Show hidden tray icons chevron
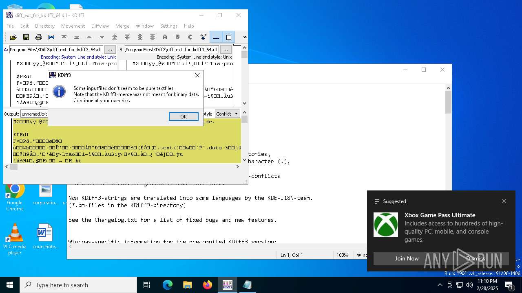522x293 pixels. (440, 285)
